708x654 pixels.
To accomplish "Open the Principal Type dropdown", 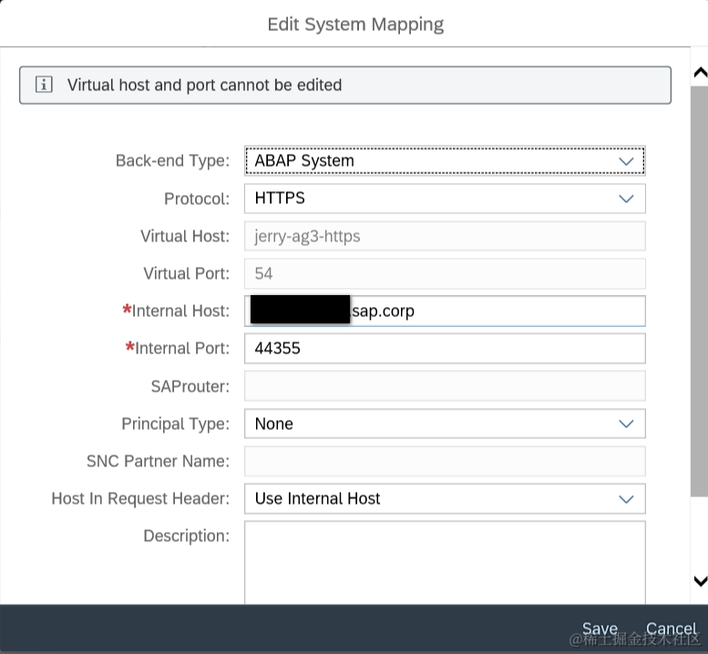I will point(445,424).
